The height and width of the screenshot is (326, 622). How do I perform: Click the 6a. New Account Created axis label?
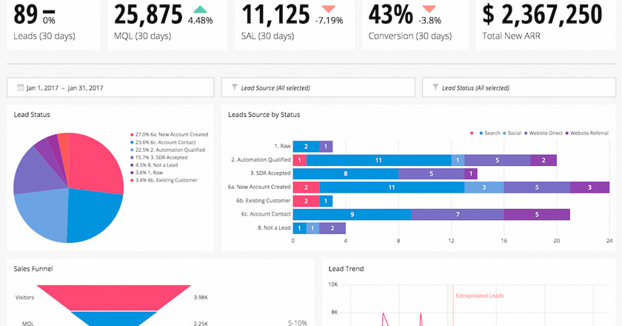point(259,187)
